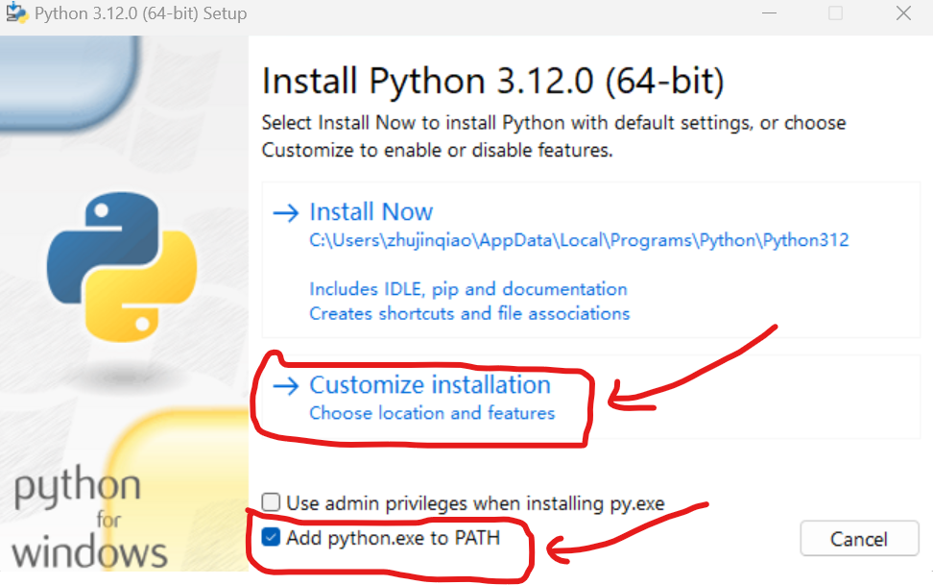Select Install Now to start default installation
Screen dimensions: 933x585
(x=371, y=211)
